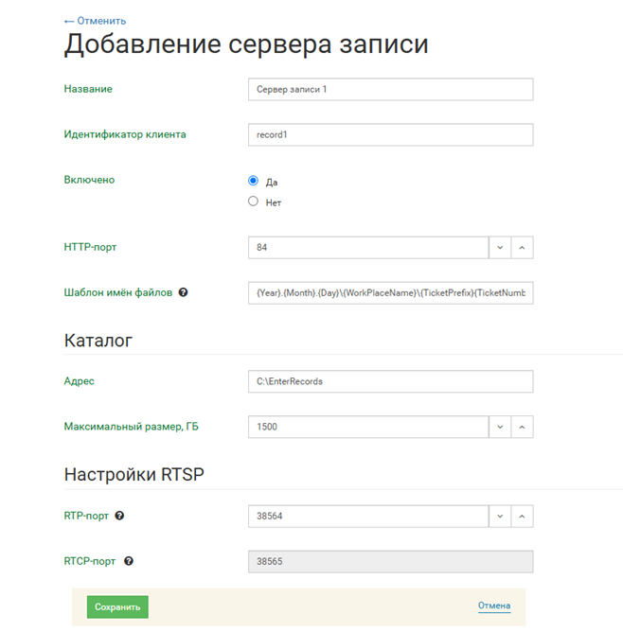Raise Максимальный размер value using up chevron

[x=523, y=427]
